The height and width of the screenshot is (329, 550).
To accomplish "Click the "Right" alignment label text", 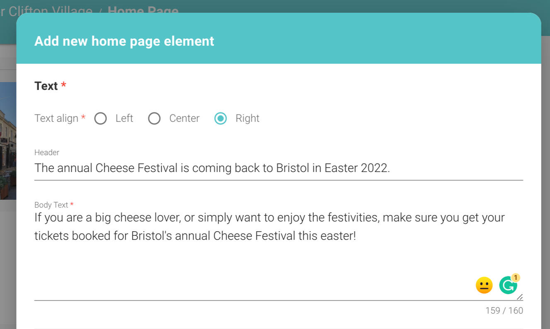I will click(247, 119).
